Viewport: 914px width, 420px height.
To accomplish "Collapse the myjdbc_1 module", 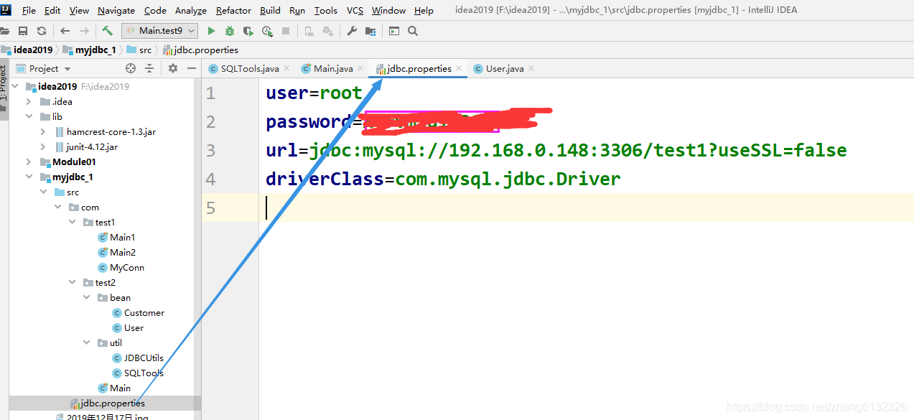I will coord(29,177).
